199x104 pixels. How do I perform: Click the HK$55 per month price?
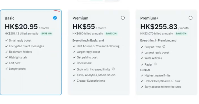[84, 27]
